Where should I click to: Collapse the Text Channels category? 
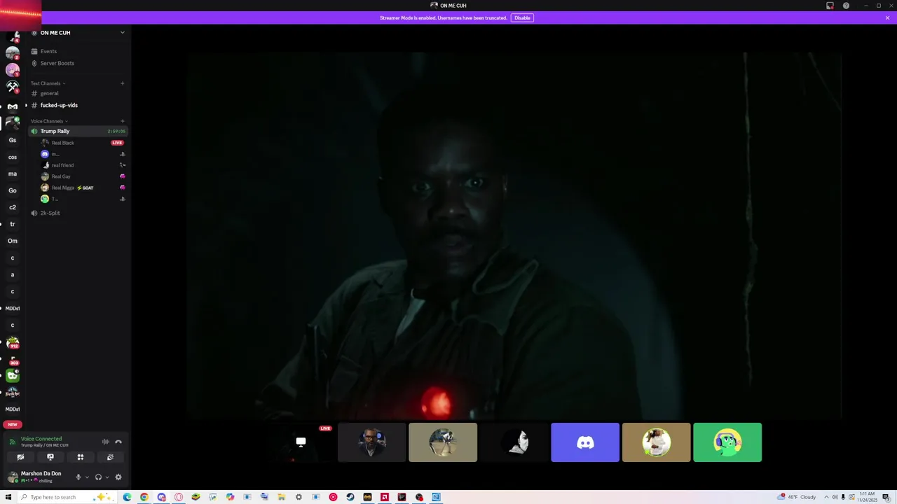coord(48,83)
